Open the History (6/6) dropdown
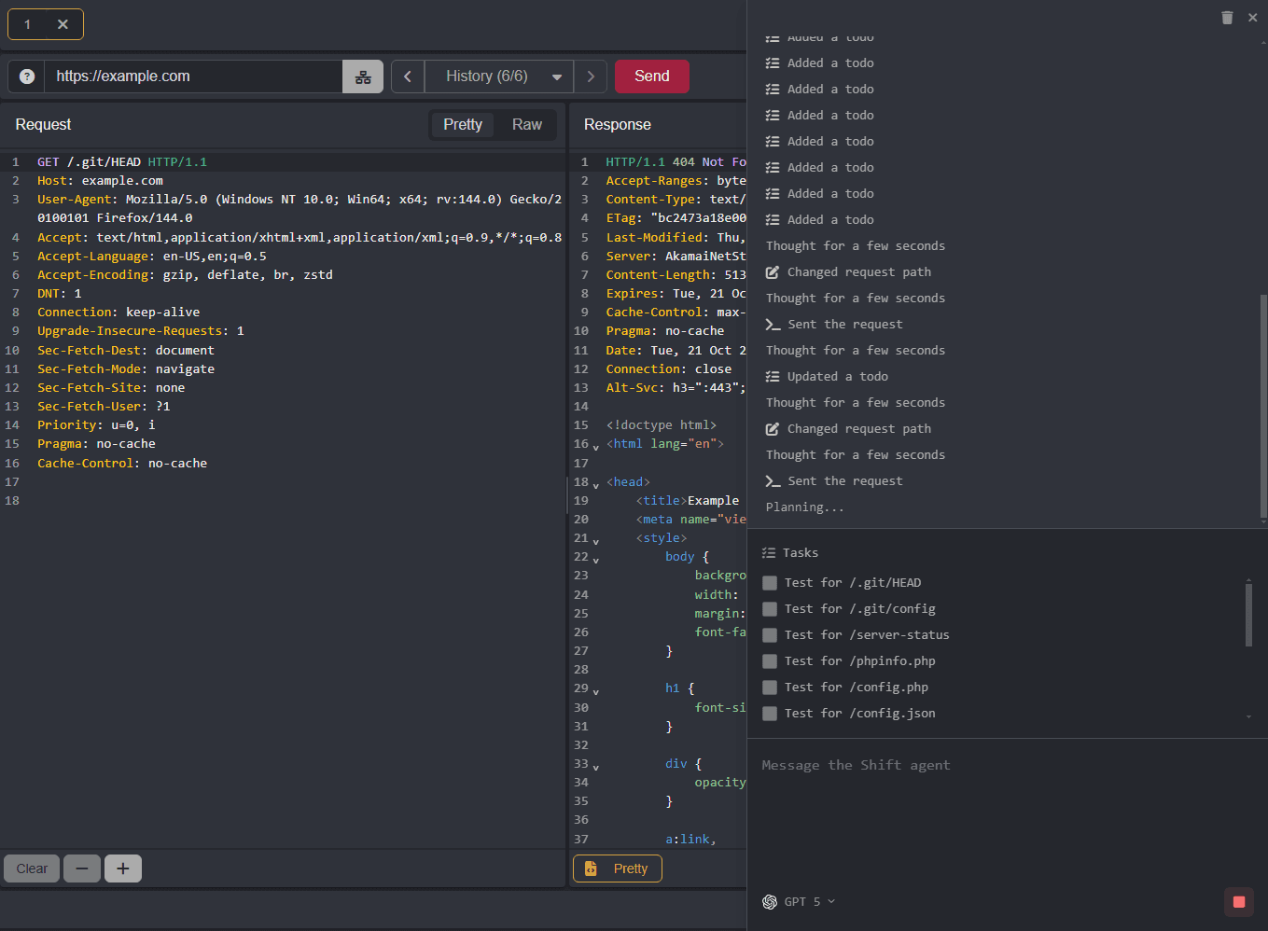The width and height of the screenshot is (1268, 931). point(499,76)
